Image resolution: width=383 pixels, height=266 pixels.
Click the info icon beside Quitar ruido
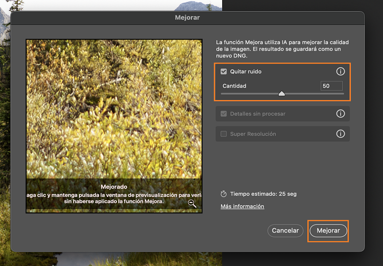click(340, 72)
